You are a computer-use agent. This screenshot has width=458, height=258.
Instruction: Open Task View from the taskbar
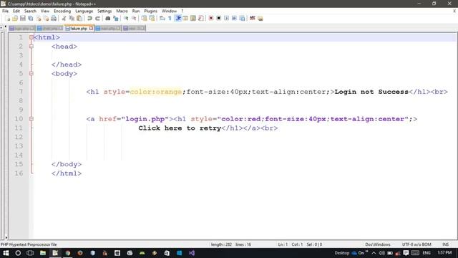coord(30,253)
